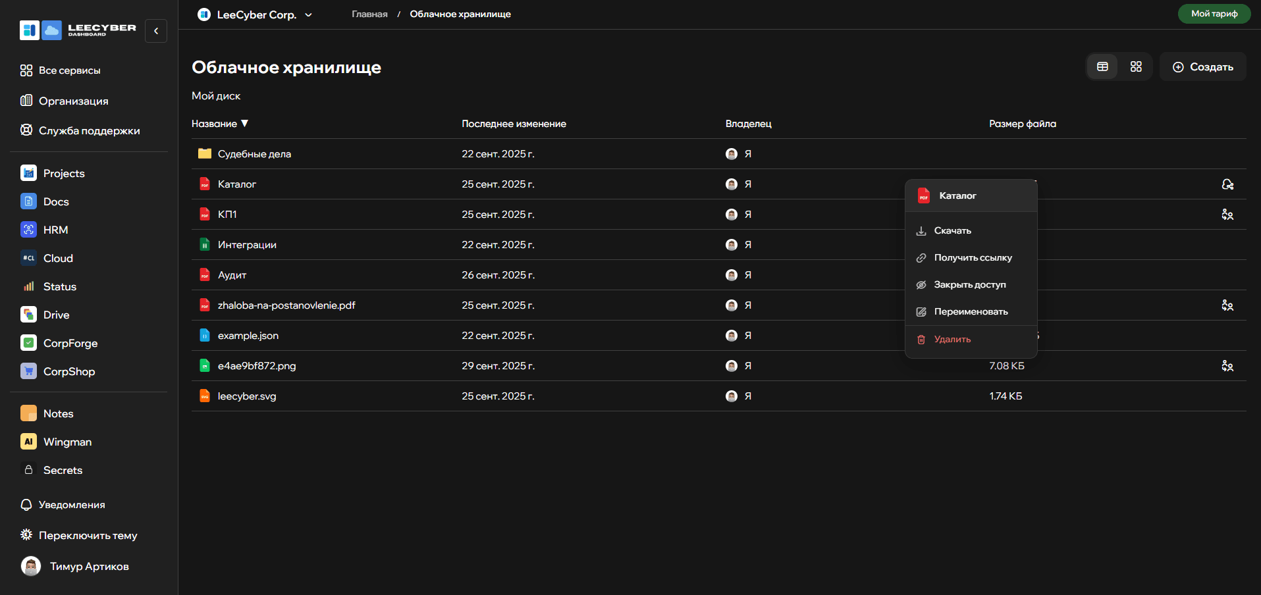Select Удалить in the context menu
The height and width of the screenshot is (595, 1261).
[952, 339]
